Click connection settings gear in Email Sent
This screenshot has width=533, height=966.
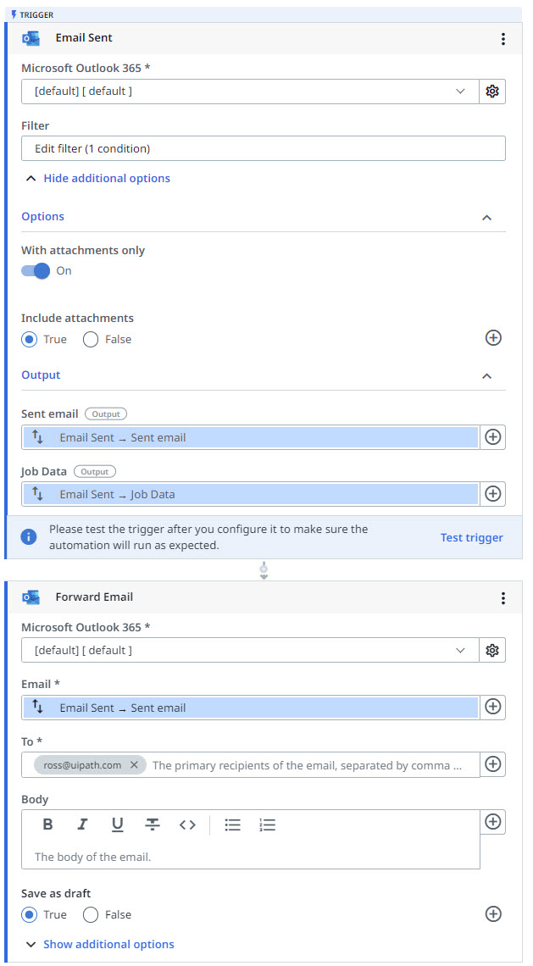[491, 92]
